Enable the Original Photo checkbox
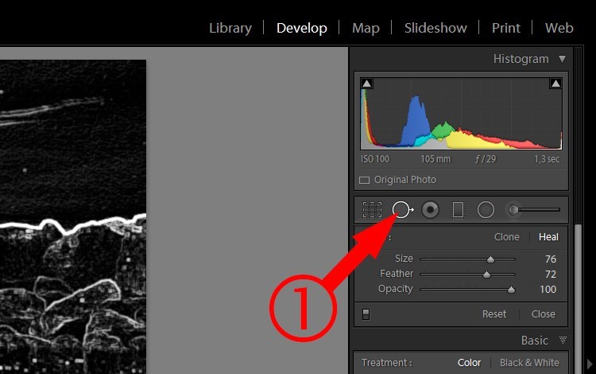596x374 pixels. point(364,180)
